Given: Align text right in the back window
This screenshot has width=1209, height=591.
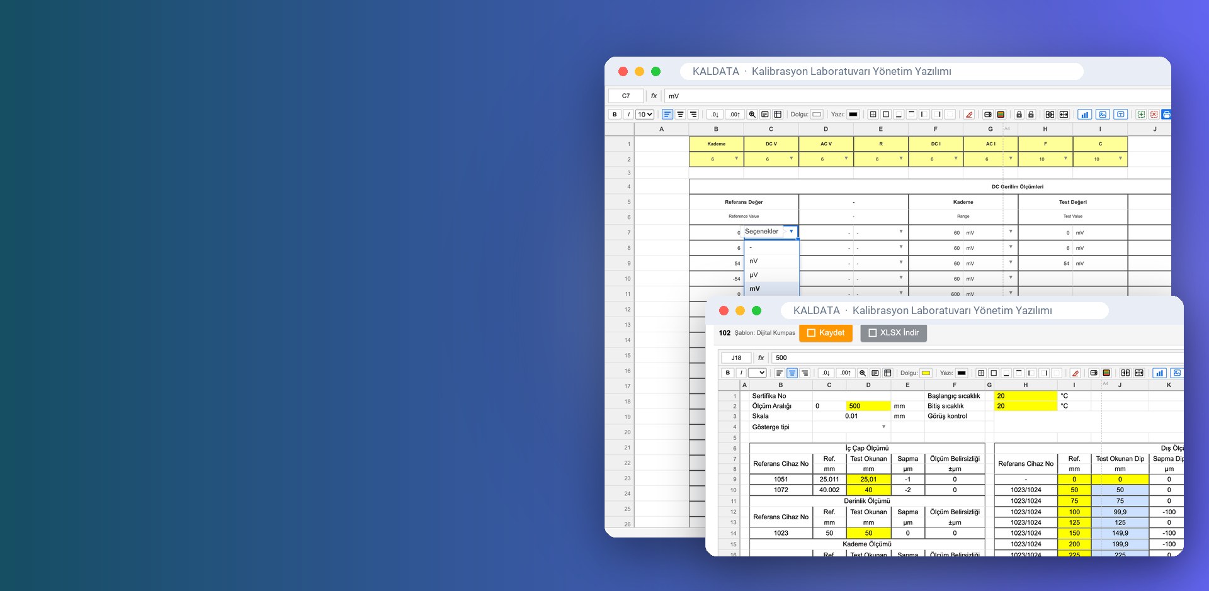Looking at the screenshot, I should tap(693, 115).
